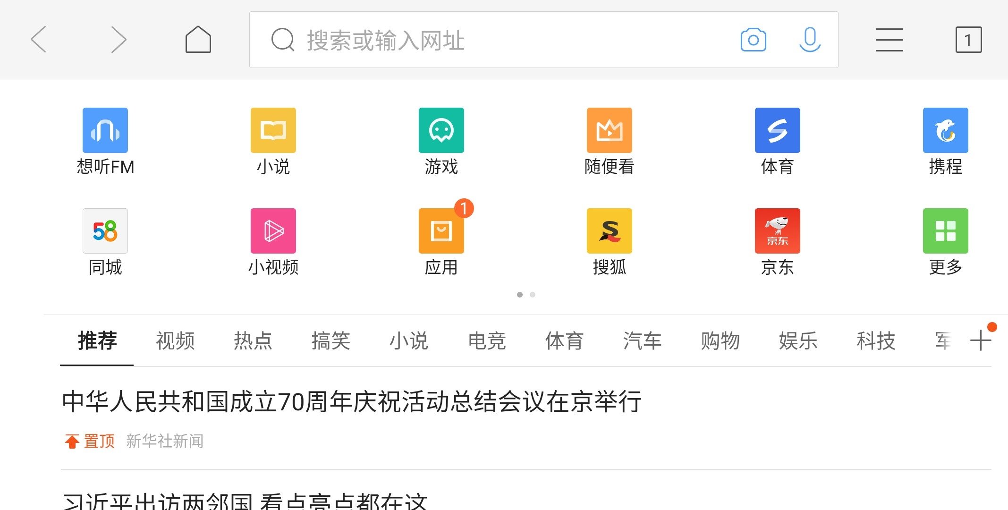Open the 58 同城 shortcut
The width and height of the screenshot is (1008, 510).
(105, 242)
